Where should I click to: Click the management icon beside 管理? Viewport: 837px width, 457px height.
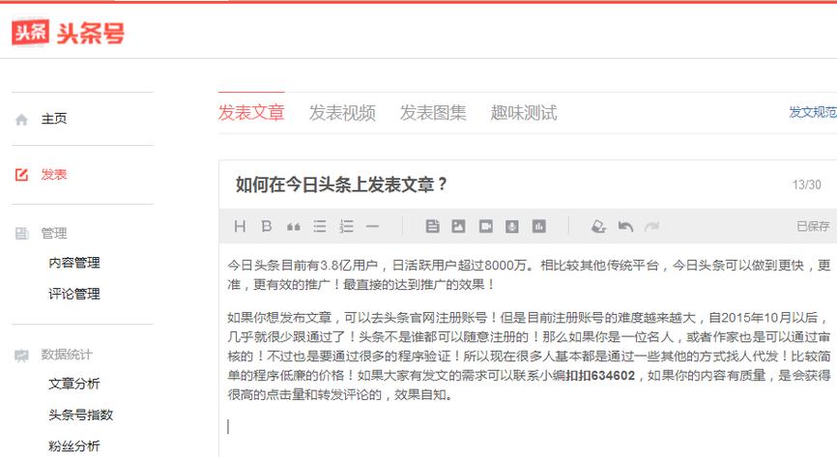coord(21,233)
